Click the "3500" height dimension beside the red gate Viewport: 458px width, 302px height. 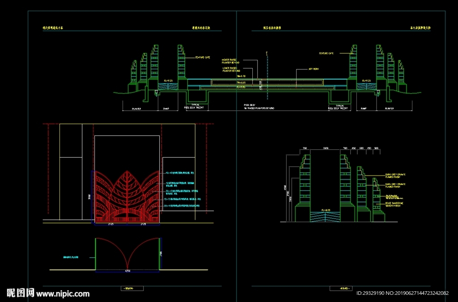tap(89, 197)
